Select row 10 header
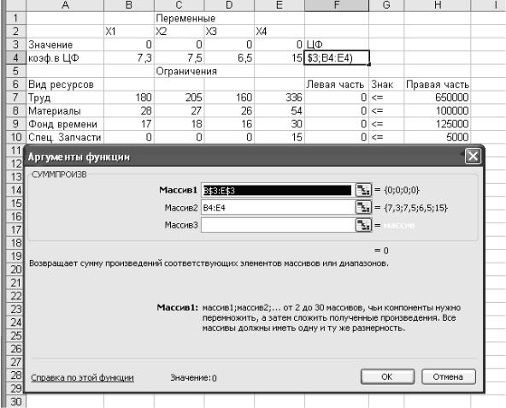Viewport: 506px width, 408px height. click(x=16, y=137)
